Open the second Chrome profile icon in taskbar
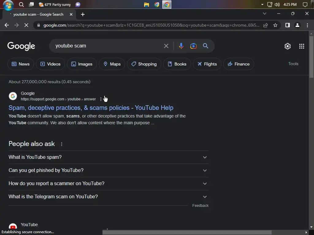 point(157,4)
